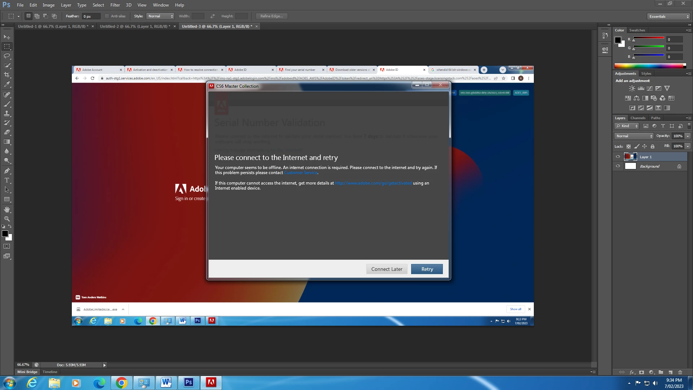
Task: Click the Pen tool icon
Action: (7, 170)
